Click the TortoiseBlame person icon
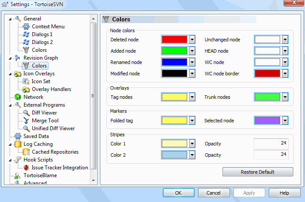 pos(17,175)
